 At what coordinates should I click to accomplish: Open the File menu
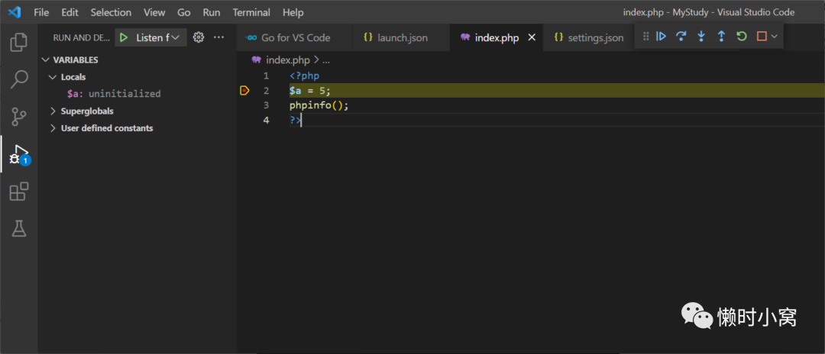(x=41, y=12)
